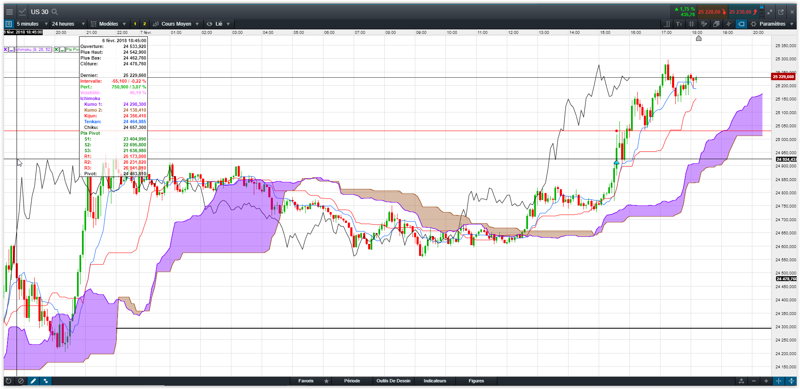
Task: Open the Cours Moyen price type dropdown
Action: coord(176,24)
